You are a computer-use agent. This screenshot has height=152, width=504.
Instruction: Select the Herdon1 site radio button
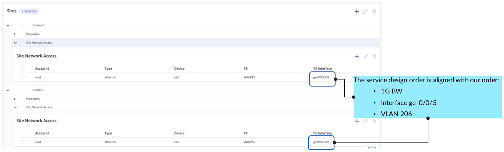coord(20,90)
